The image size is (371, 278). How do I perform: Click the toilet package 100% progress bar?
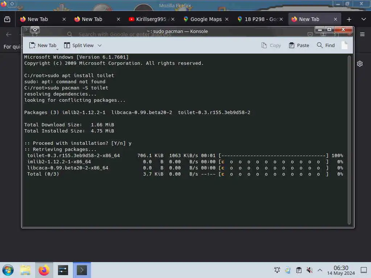click(x=274, y=156)
